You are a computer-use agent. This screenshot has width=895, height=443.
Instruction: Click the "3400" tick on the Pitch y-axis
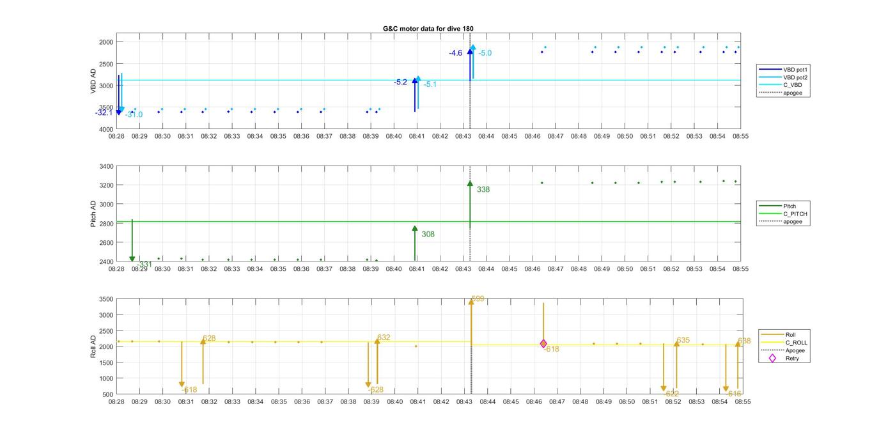(x=106, y=166)
